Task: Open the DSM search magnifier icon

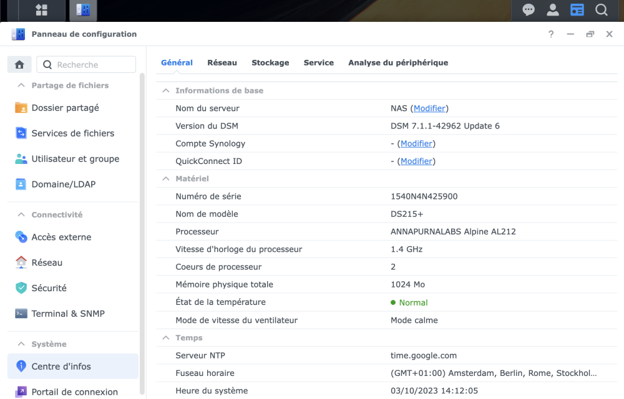Action: [602, 10]
